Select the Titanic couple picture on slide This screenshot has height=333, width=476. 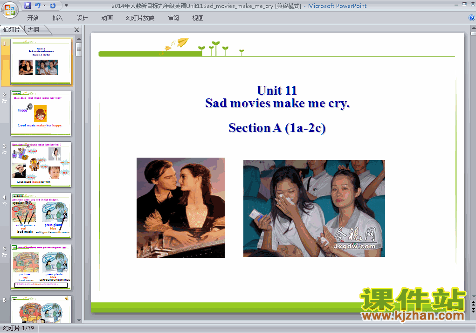(180, 208)
